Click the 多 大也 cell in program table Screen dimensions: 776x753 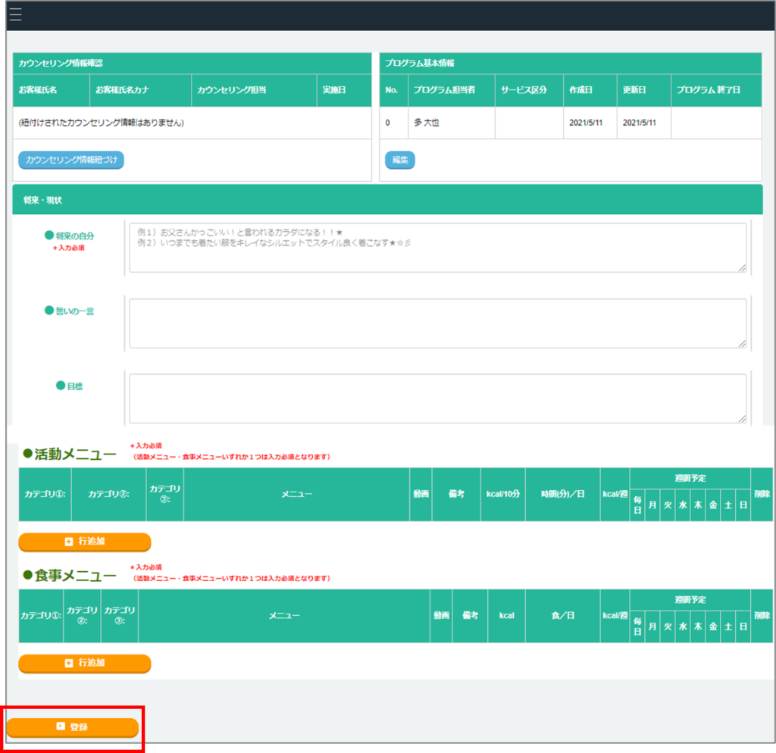coord(427,123)
